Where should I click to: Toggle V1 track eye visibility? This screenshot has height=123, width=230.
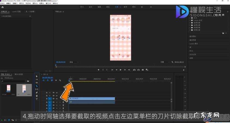tap(57, 99)
